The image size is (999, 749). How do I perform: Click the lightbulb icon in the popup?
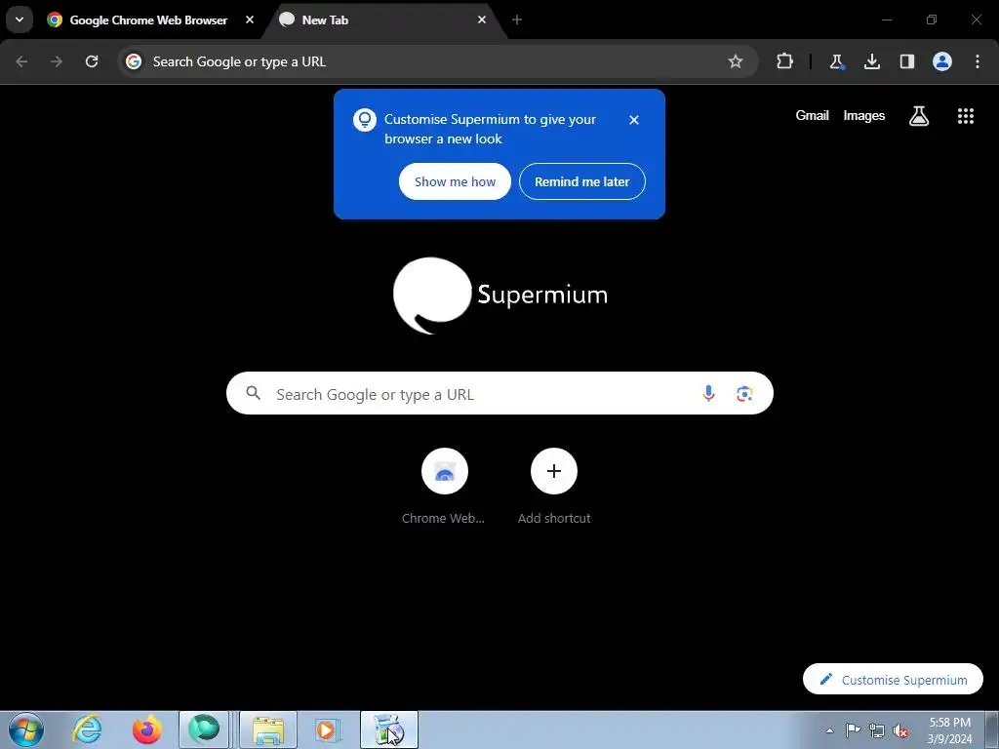(365, 120)
